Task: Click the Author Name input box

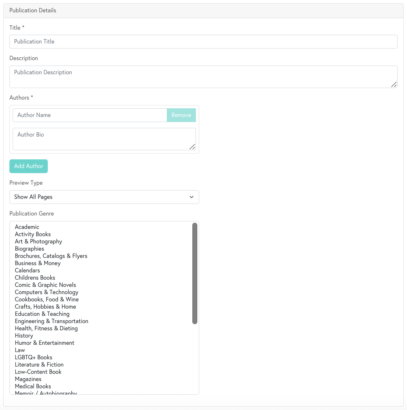Action: coord(90,115)
